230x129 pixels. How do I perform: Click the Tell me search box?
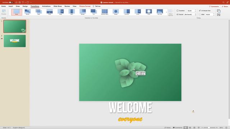(x=97, y=6)
